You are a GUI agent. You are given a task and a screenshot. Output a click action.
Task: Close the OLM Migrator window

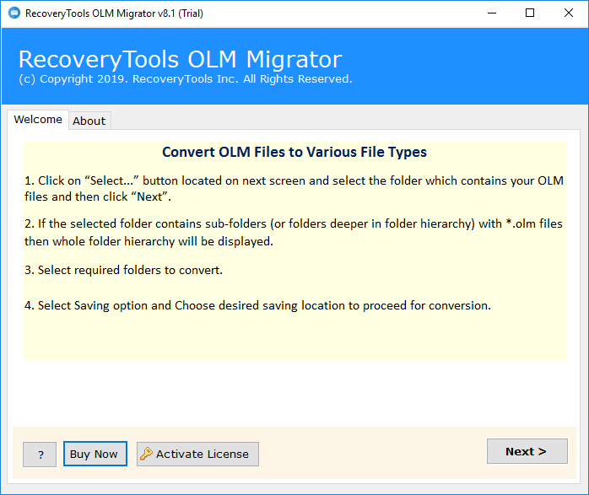point(569,13)
